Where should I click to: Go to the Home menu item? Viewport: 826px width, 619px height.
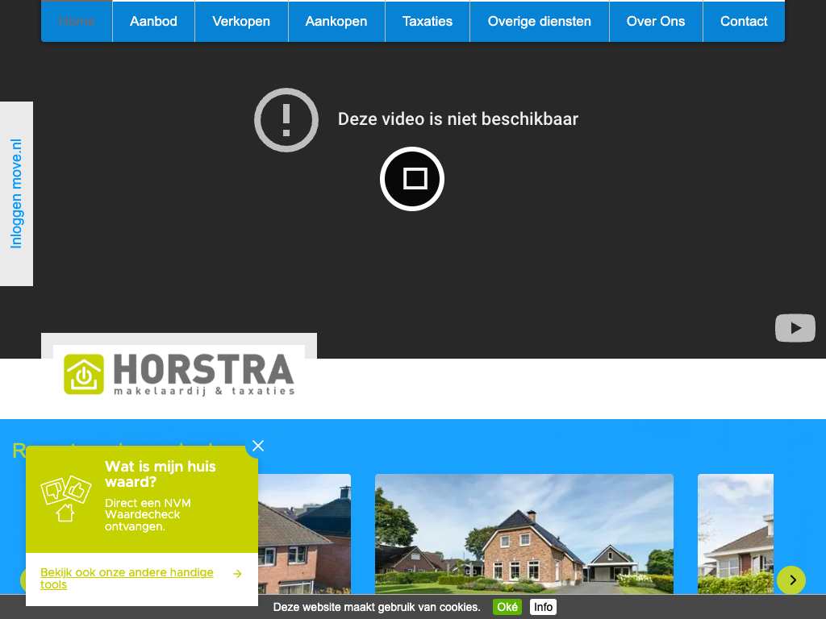pyautogui.click(x=77, y=22)
